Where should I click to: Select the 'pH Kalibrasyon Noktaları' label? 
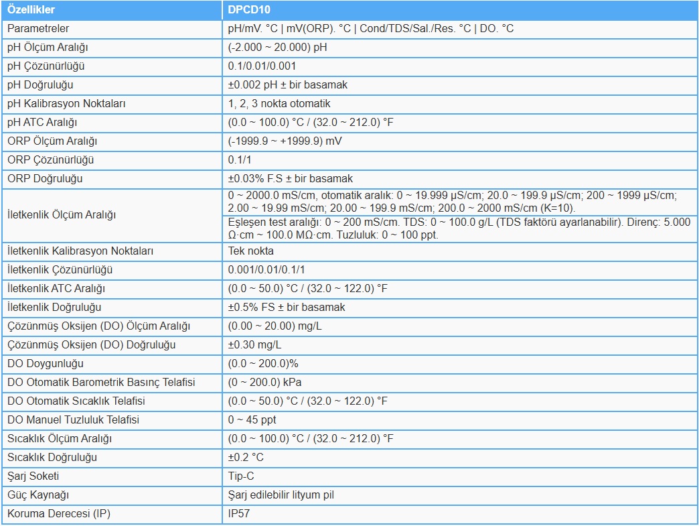pos(66,103)
